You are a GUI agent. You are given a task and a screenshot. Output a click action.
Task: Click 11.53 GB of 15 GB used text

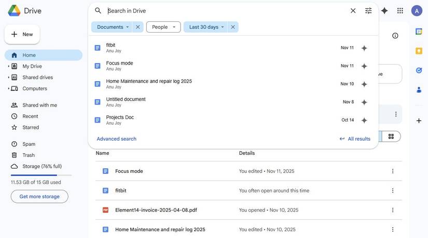(x=36, y=182)
